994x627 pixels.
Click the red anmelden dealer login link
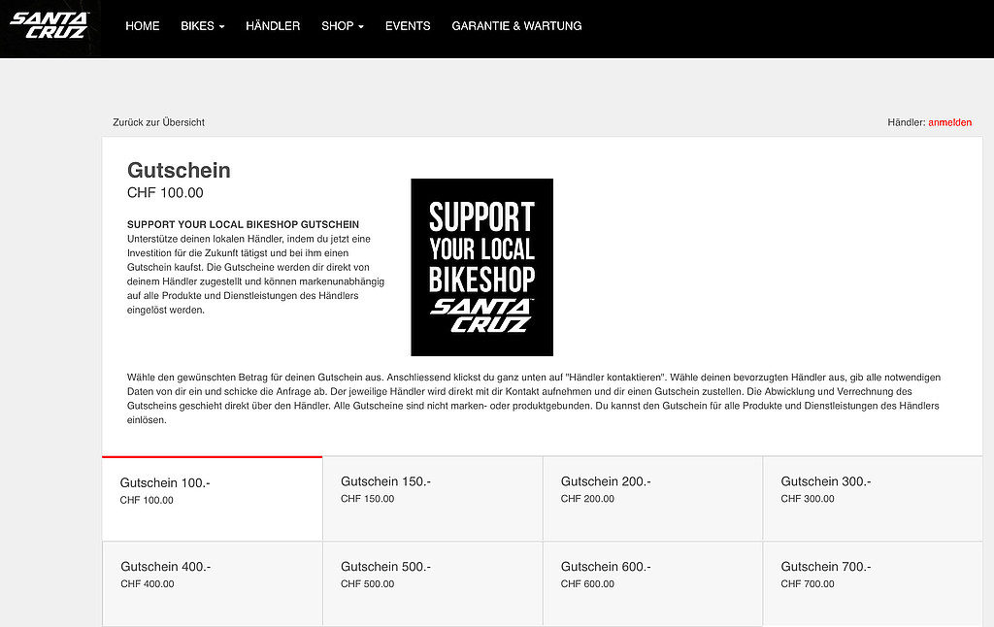click(949, 122)
